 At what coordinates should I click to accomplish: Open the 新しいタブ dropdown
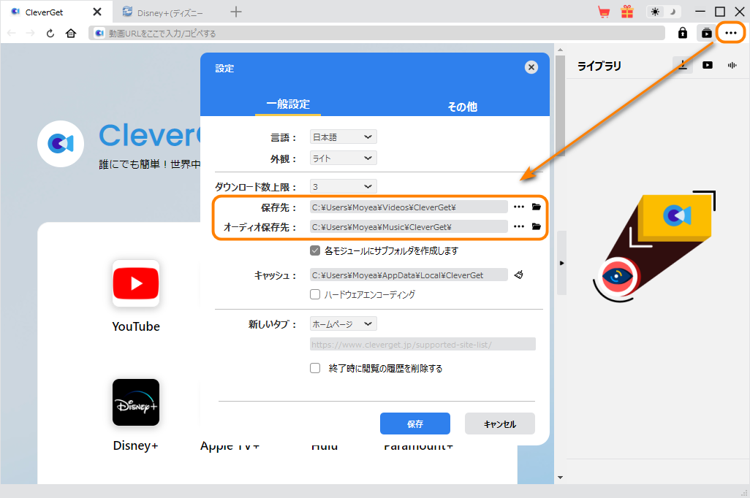pos(343,324)
